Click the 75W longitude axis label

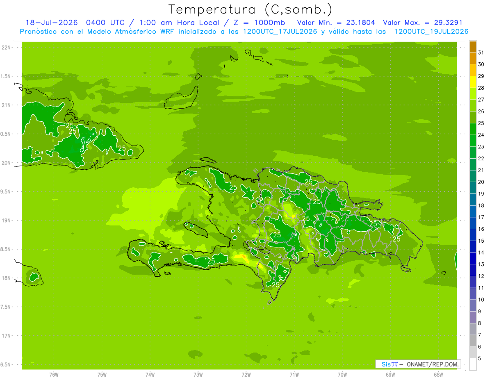click(102, 374)
